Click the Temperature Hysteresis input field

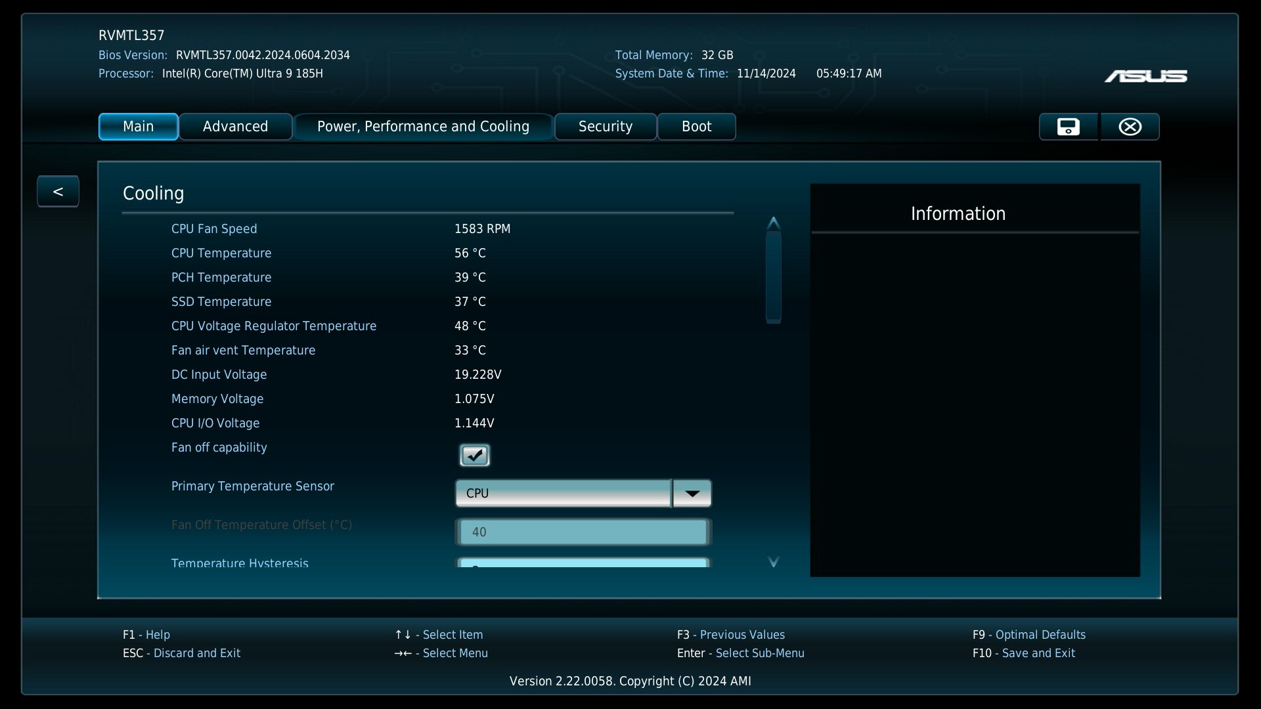pyautogui.click(x=583, y=563)
